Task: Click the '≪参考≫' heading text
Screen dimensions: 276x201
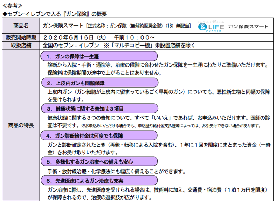Action: click(12, 6)
